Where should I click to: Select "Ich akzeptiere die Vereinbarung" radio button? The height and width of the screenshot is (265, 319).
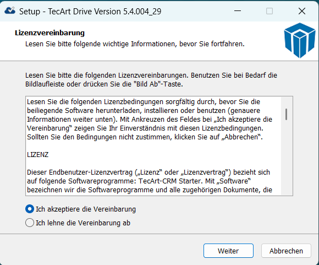click(x=30, y=209)
